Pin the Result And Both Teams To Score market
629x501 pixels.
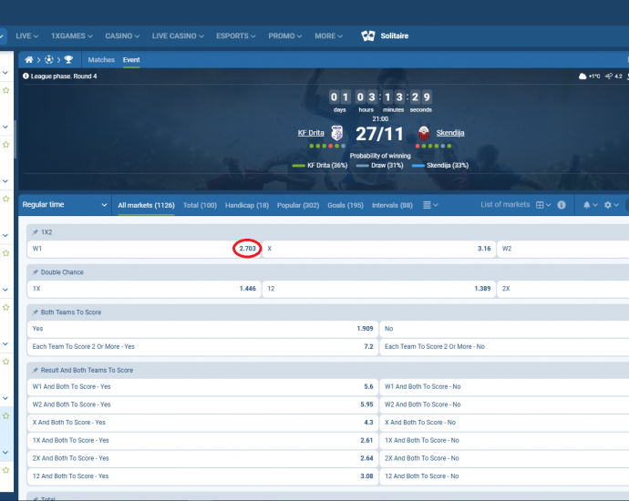pos(35,370)
